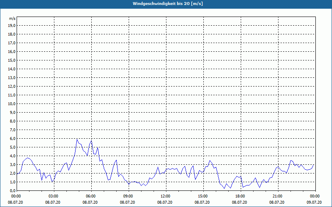This screenshot has height=207, width=332.
Task: Click the 10,0 y-axis label
Action: click(x=12, y=104)
